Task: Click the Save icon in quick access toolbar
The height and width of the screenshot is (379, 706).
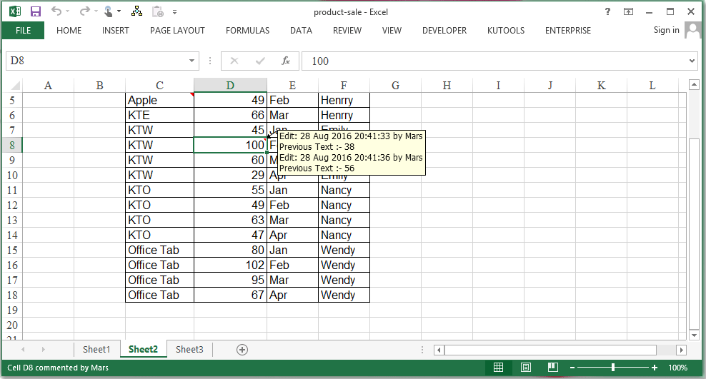Action: click(x=36, y=11)
